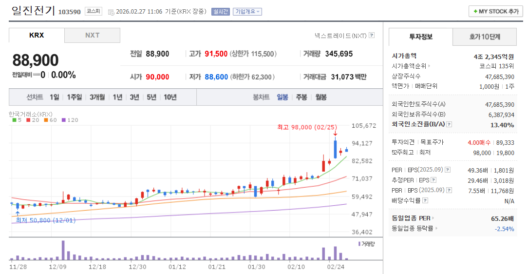Screen dimensions: 527x274
Task: Switch to the NXT tab
Action: 92,35
